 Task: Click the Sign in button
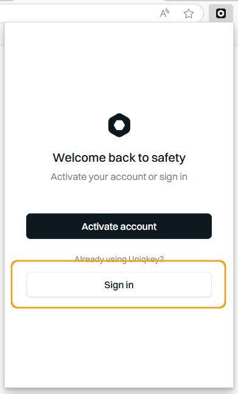pos(119,285)
